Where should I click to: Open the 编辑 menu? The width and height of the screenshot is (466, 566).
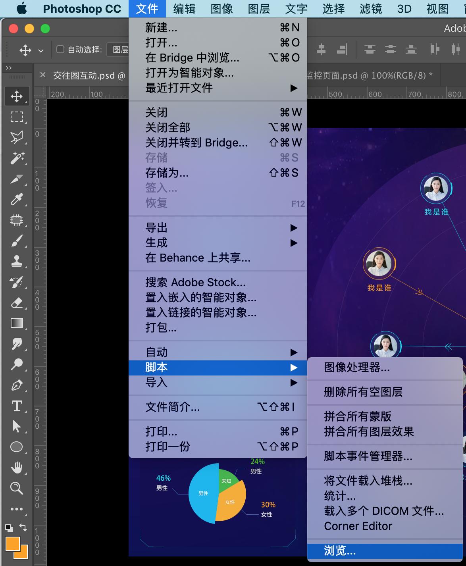pyautogui.click(x=183, y=9)
